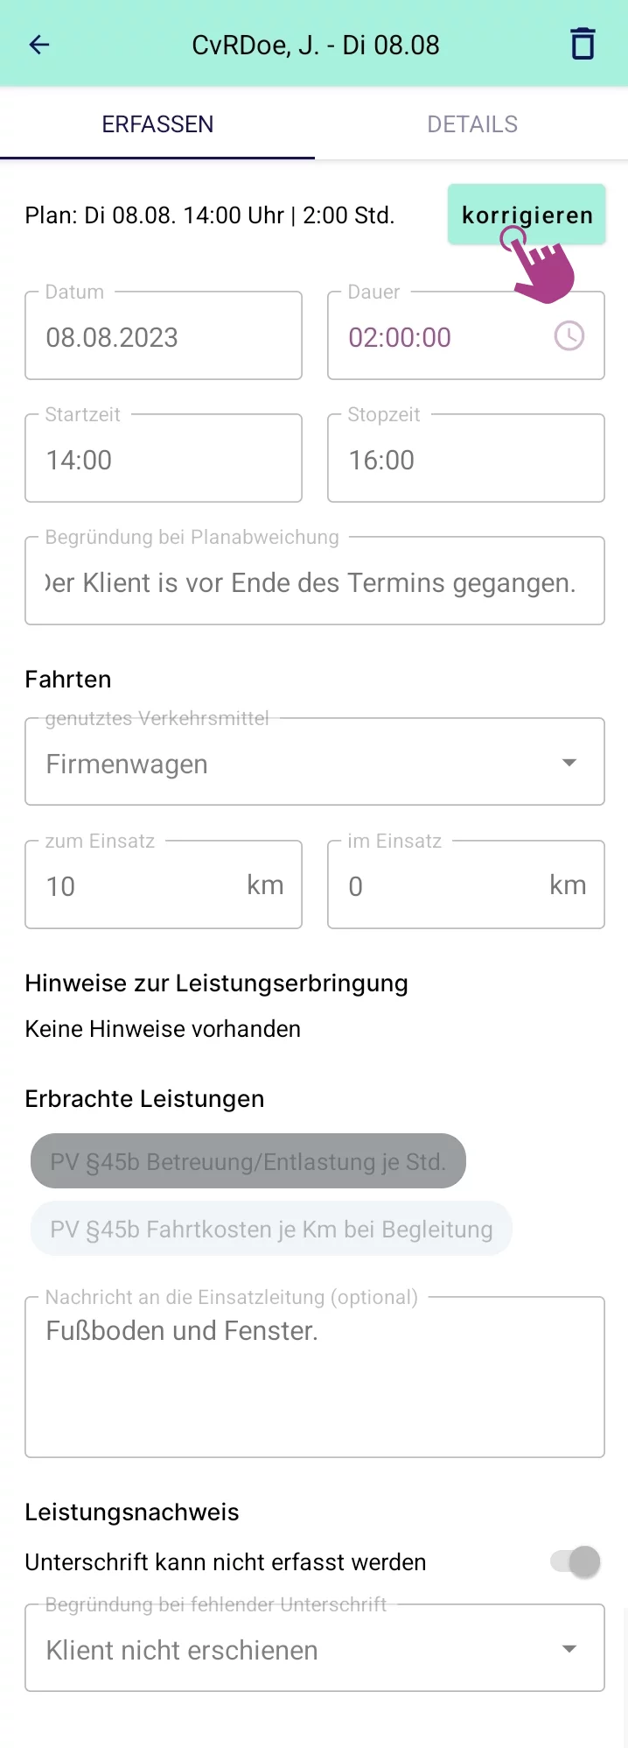Image resolution: width=628 pixels, height=1748 pixels.
Task: Select 'PV §45b Betreuung/Entlastung je Std.' chip
Action: pyautogui.click(x=248, y=1162)
